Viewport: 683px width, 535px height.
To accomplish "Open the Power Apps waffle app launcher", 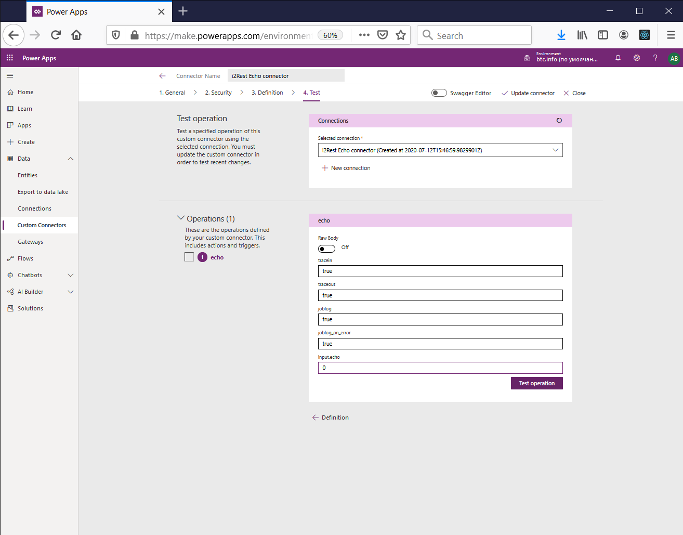I will pos(10,58).
